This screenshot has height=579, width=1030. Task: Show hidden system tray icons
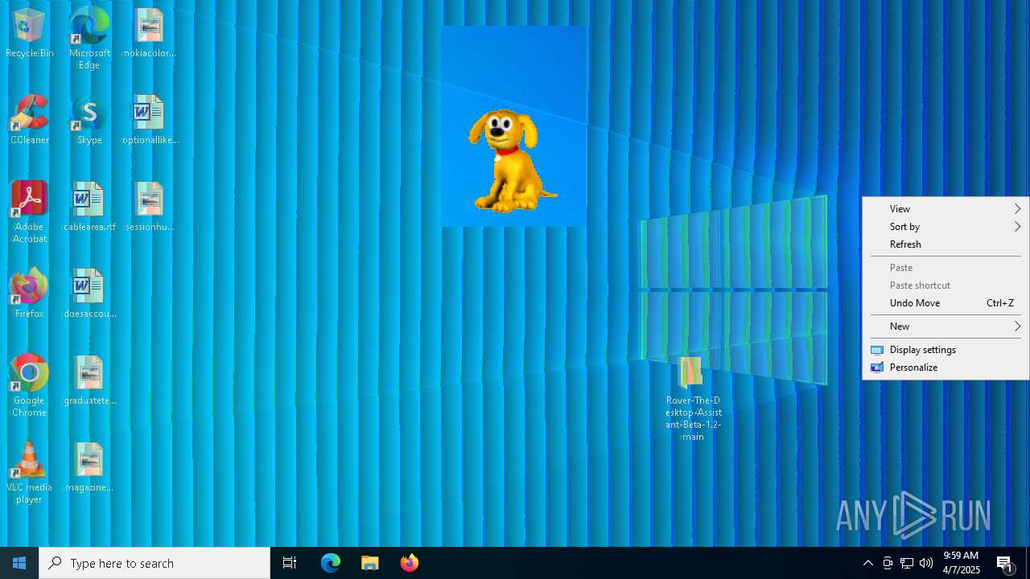[x=868, y=563]
